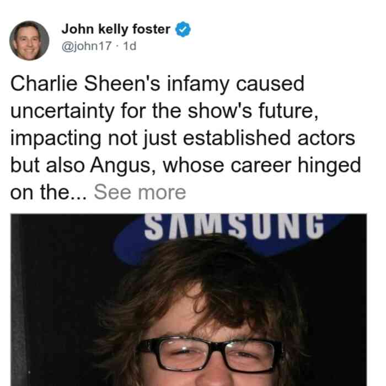
Task: Click the black glasses in the photo
Action: point(210,354)
